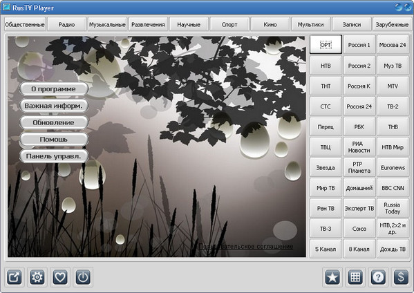Play the Рен ТВ channel
The height and width of the screenshot is (293, 414).
[326, 208]
